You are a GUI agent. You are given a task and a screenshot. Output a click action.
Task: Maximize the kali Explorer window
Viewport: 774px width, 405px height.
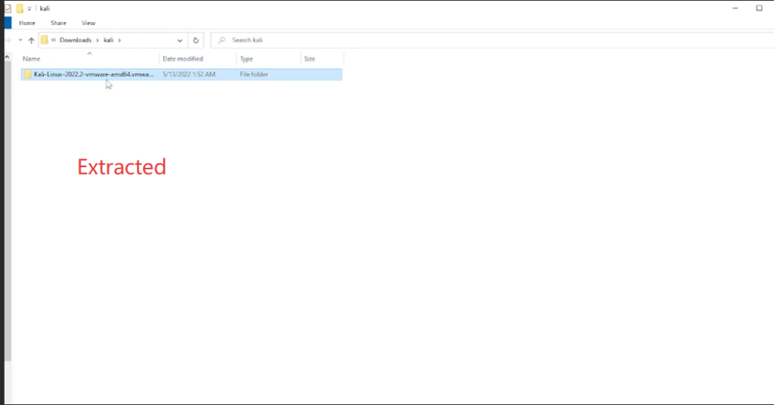759,8
